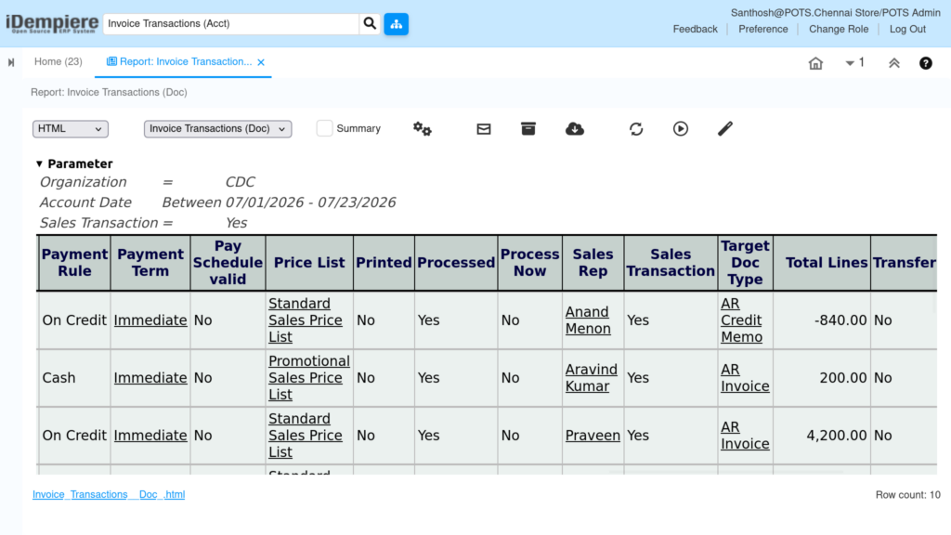Collapse the header with double chevron icon

(894, 62)
